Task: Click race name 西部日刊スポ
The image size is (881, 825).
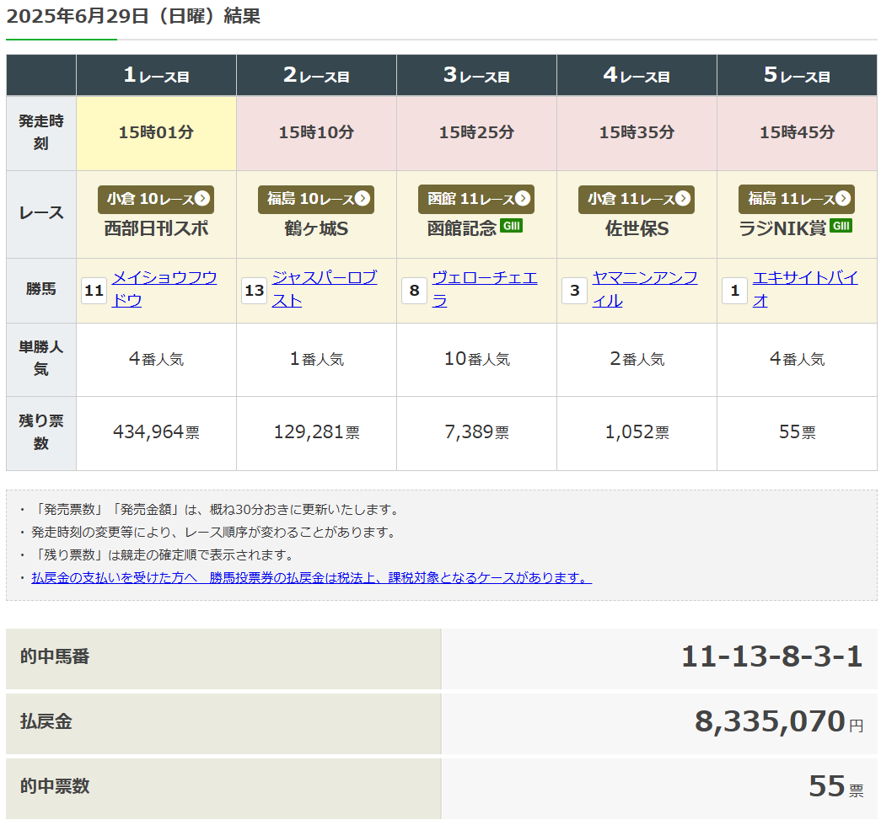Action: (x=156, y=228)
